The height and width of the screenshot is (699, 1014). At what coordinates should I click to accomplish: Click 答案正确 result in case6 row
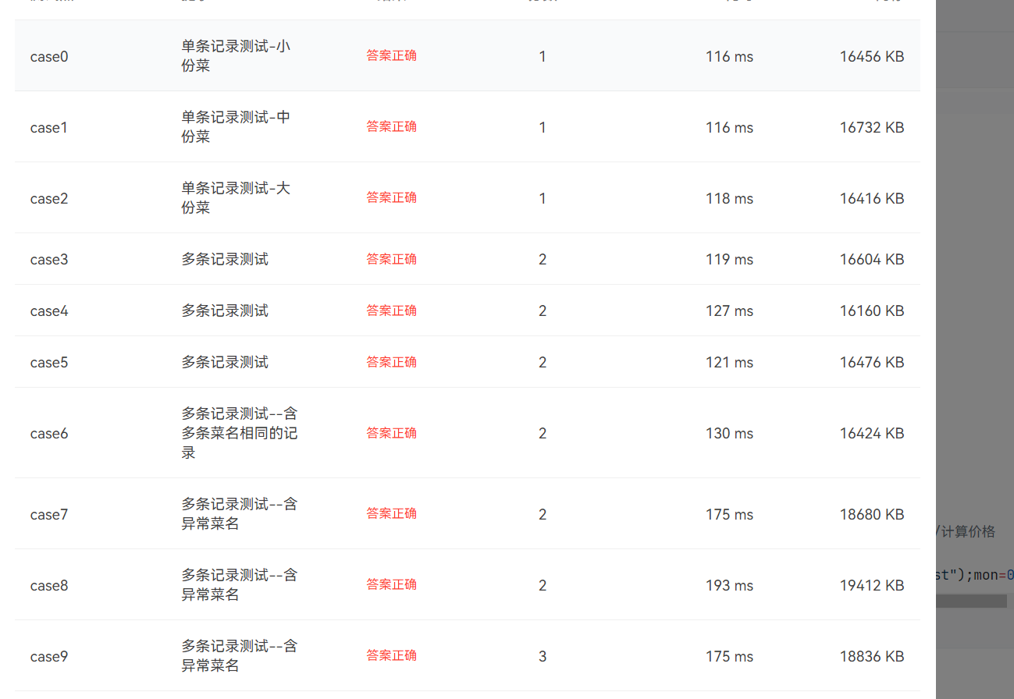pyautogui.click(x=391, y=433)
